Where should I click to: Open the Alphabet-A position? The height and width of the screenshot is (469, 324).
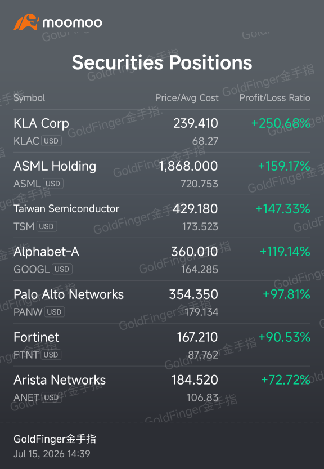click(x=162, y=260)
